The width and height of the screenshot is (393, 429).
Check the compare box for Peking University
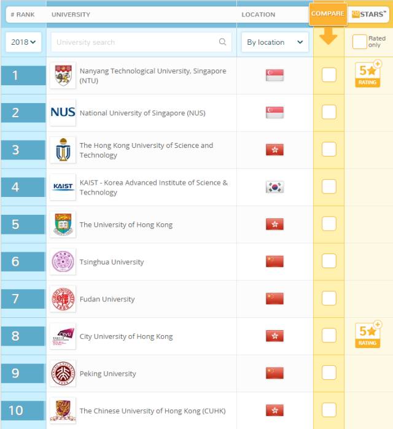(329, 373)
